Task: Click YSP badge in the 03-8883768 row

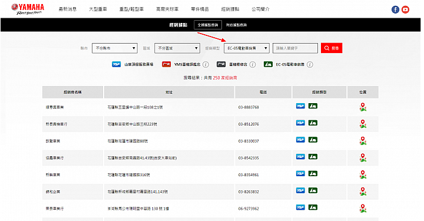Action: pyautogui.click(x=300, y=106)
